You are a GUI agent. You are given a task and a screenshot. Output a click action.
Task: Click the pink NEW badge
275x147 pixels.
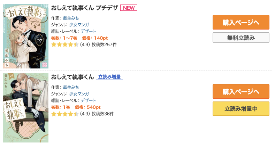pyautogui.click(x=129, y=8)
